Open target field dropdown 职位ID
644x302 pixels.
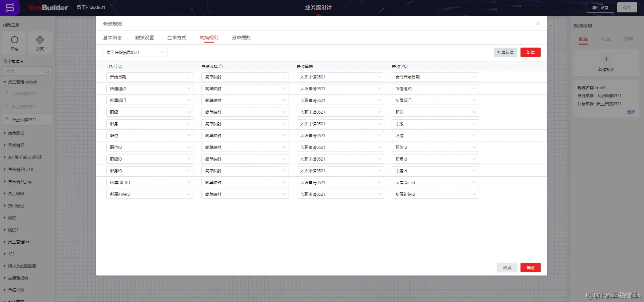click(150, 147)
